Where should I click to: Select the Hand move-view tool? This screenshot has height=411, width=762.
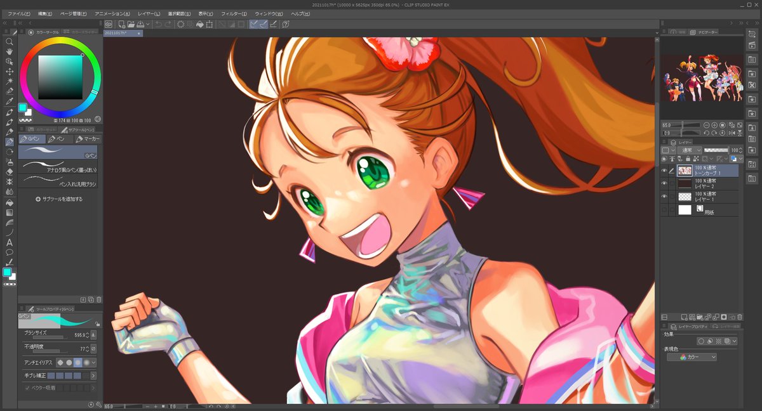coord(10,51)
